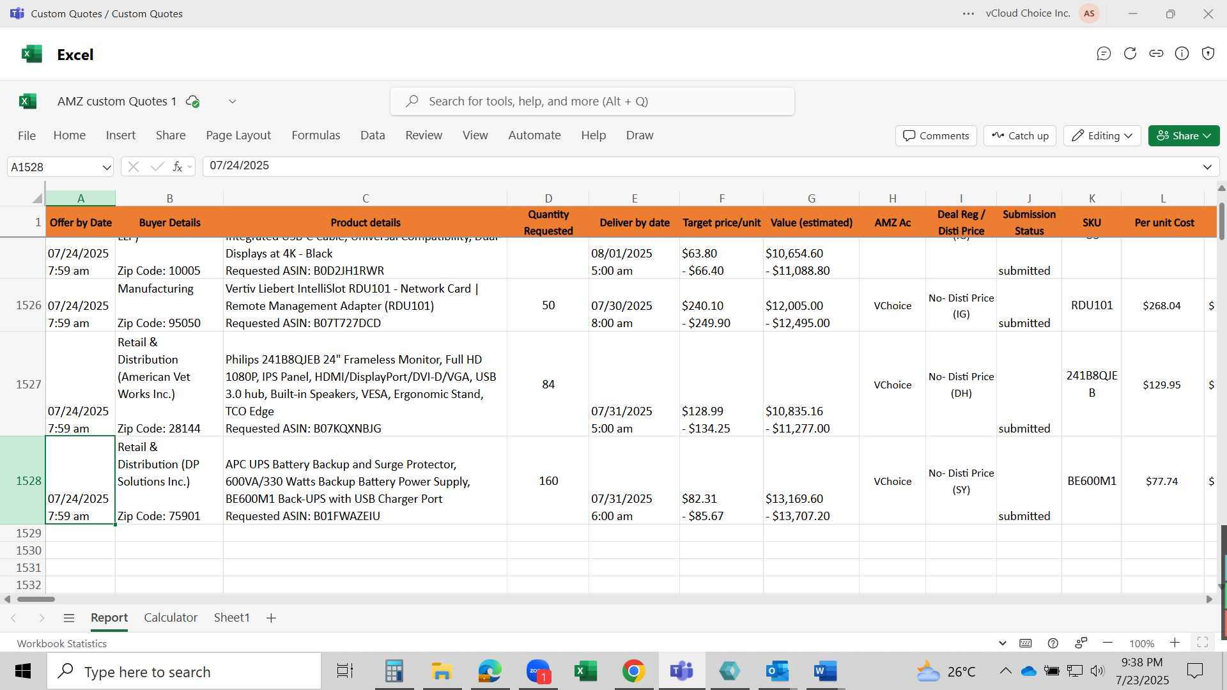The height and width of the screenshot is (690, 1227).
Task: Click the horizontal scrollbar thumb
Action: (x=36, y=599)
